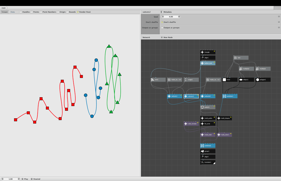This screenshot has width=281, height=181.
Task: Select the multiply3 node
Action: coord(246,69)
